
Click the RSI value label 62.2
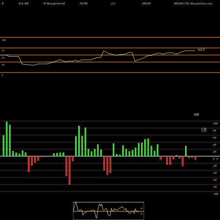click(x=201, y=50)
